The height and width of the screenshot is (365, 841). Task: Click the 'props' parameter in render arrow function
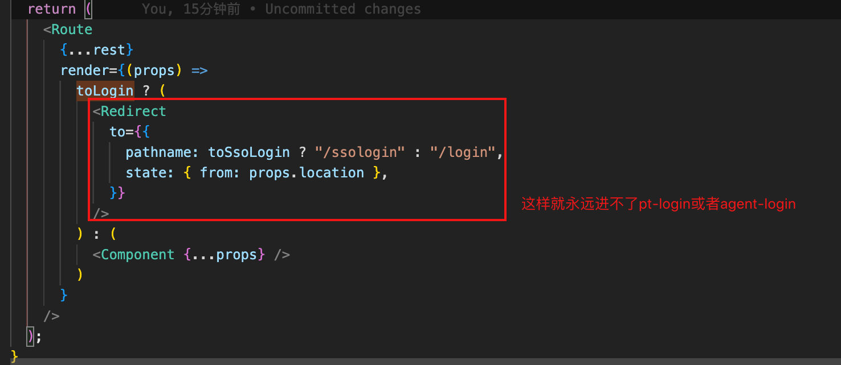(x=154, y=70)
